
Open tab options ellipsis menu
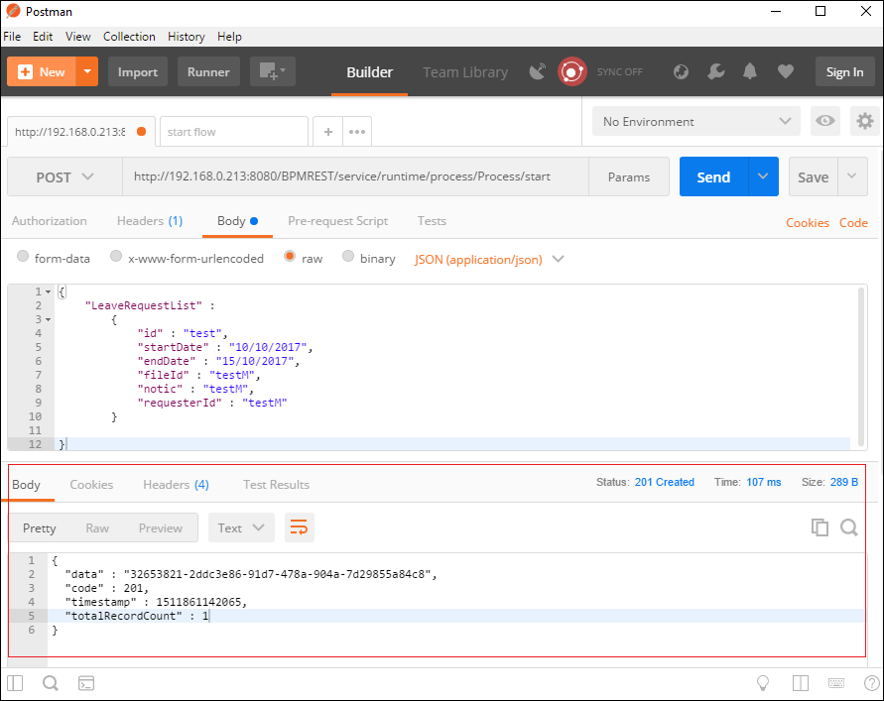357,132
